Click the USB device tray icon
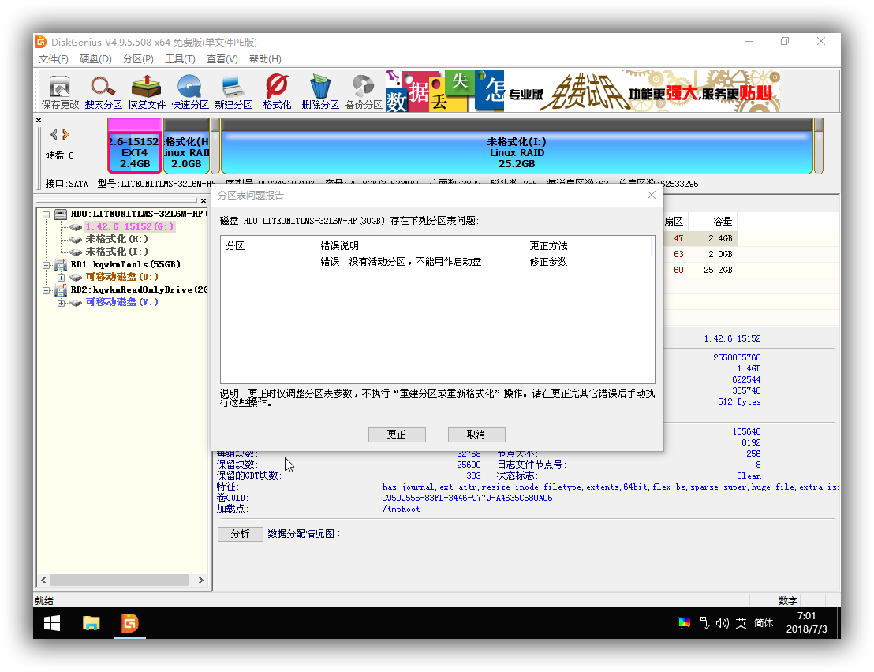Screen dimensions: 874x672 click(x=704, y=623)
